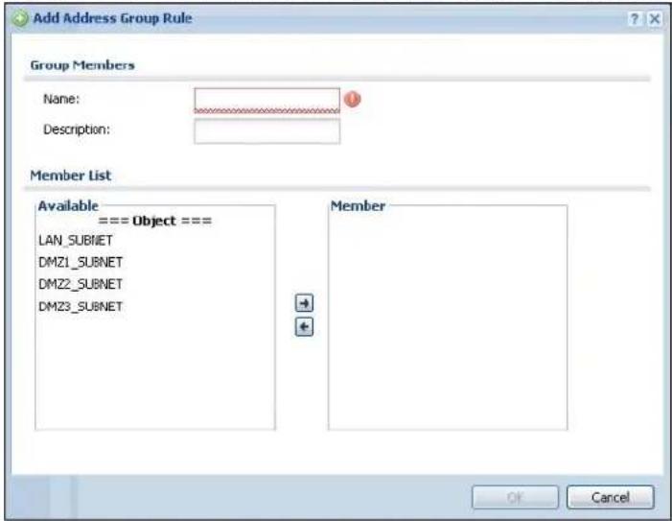Image resolution: width=672 pixels, height=521 pixels.
Task: Click the Object header in Available list
Action: [x=154, y=221]
